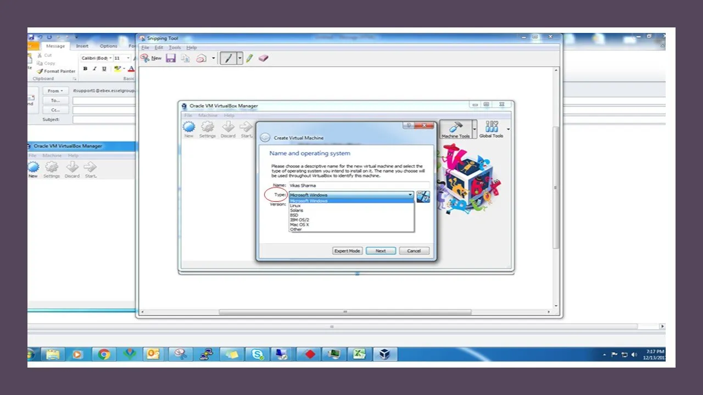
Task: Click Snipping Tool vertical scrollbar
Action: pos(556,187)
